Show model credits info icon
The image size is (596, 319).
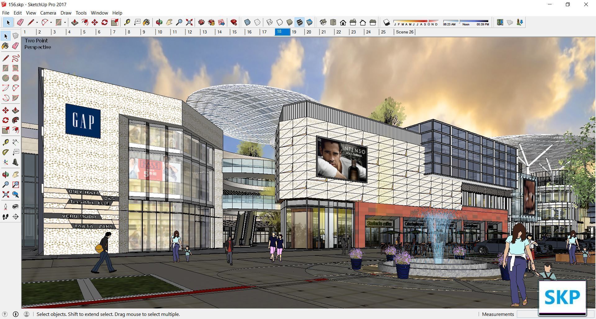point(16,314)
